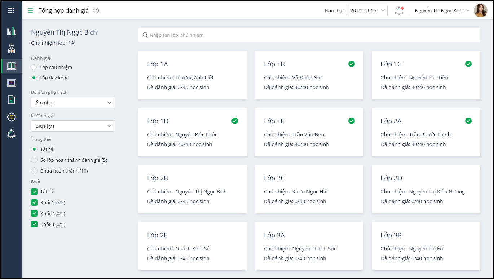494x279 pixels.
Task: Uncheck the "Khối 3 (0/5)" checkbox
Action: click(x=35, y=224)
